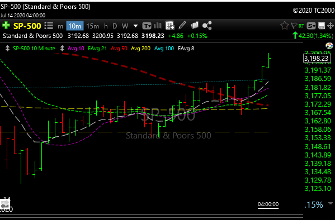Click the green plus add-chart icon
This screenshot has height=220, width=335.
pos(6,25)
